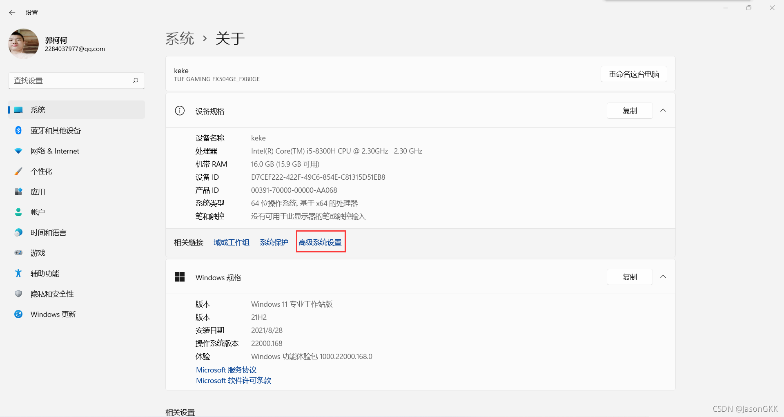Click the Privacy shield icon

pos(18,294)
